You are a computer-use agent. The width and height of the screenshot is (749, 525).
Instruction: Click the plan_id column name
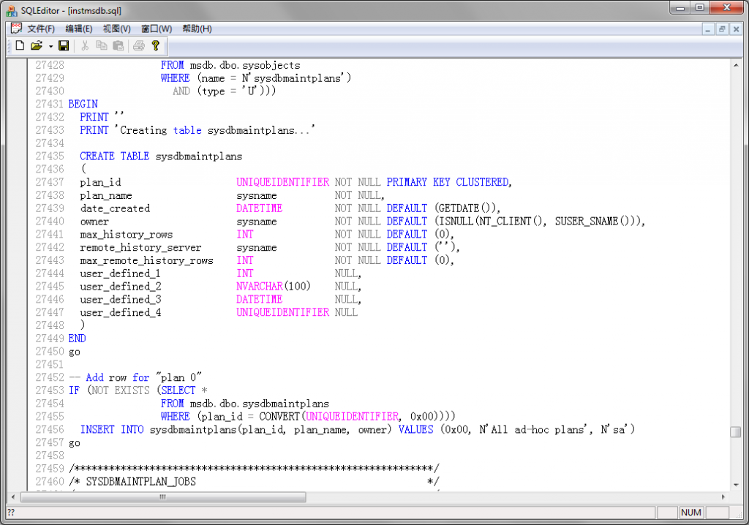click(x=100, y=183)
